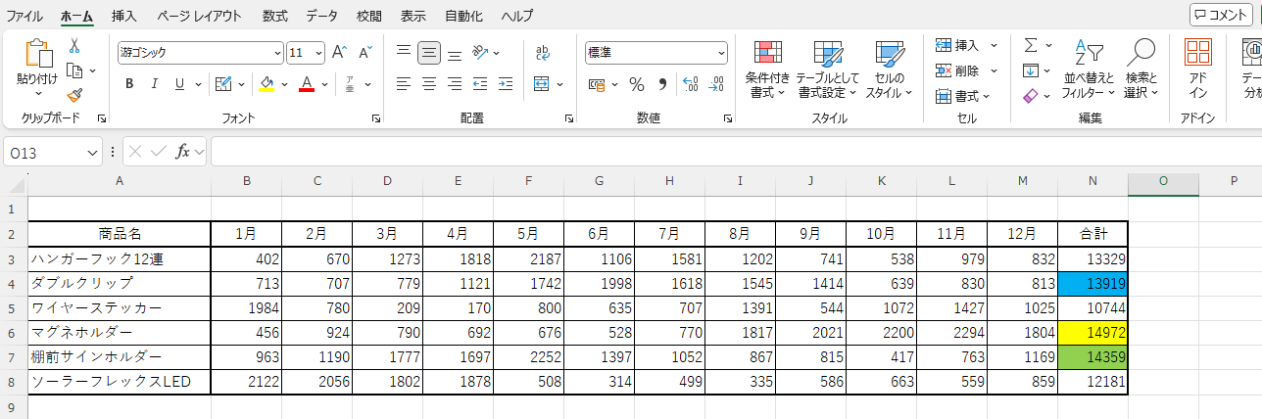Open Find & Select (検索と選択) menu
This screenshot has height=419, width=1262.
[x=1141, y=69]
